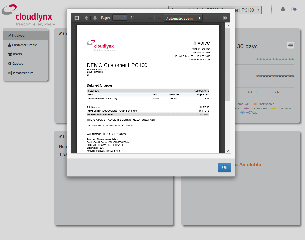Open the customer selector dropdown arrow
Screen dimensions: 305x240
(x=258, y=10)
